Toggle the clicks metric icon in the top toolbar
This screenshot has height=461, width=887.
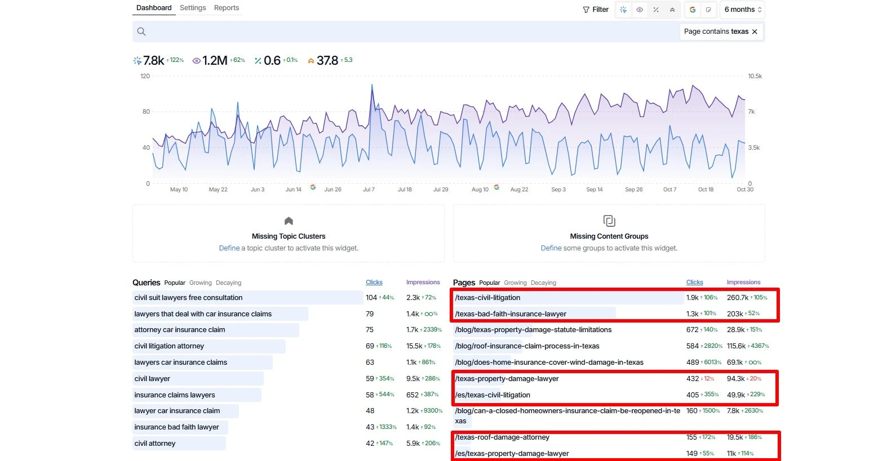point(623,10)
